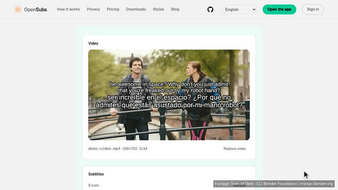Viewport: 338px width, 190px height.
Task: Click the OpenSubs logo icon
Action: tap(18, 9)
